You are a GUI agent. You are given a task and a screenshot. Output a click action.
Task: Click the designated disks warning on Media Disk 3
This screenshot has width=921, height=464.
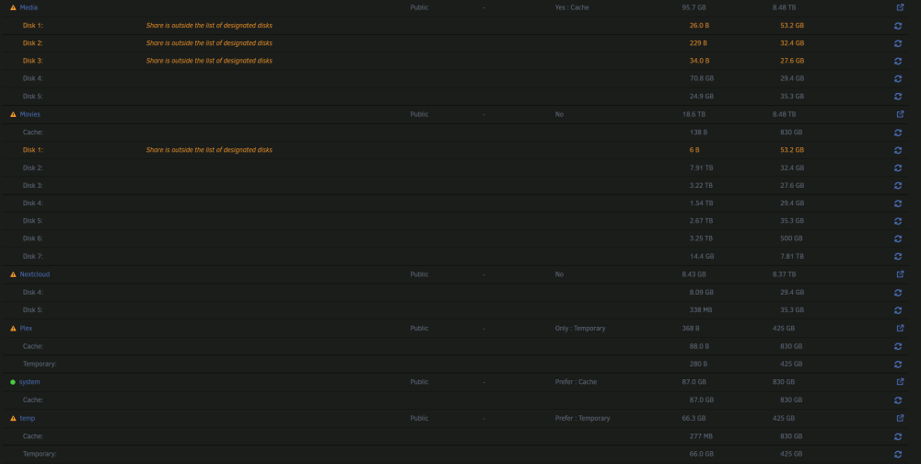[x=209, y=61]
